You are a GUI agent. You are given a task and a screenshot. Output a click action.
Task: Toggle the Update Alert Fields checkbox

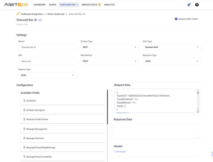[176, 19]
